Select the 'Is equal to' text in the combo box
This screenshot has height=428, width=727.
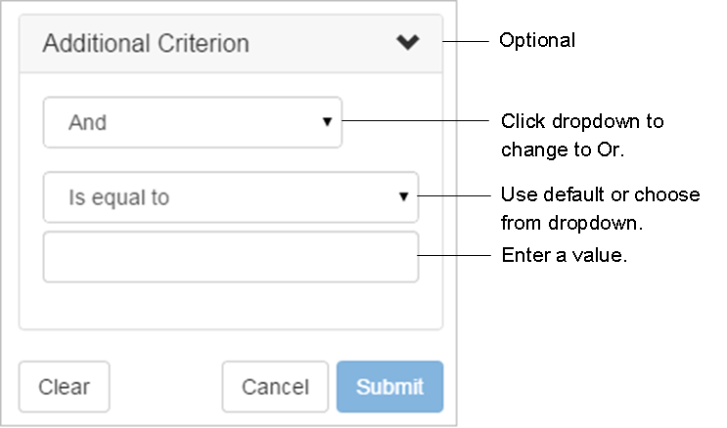tap(118, 197)
